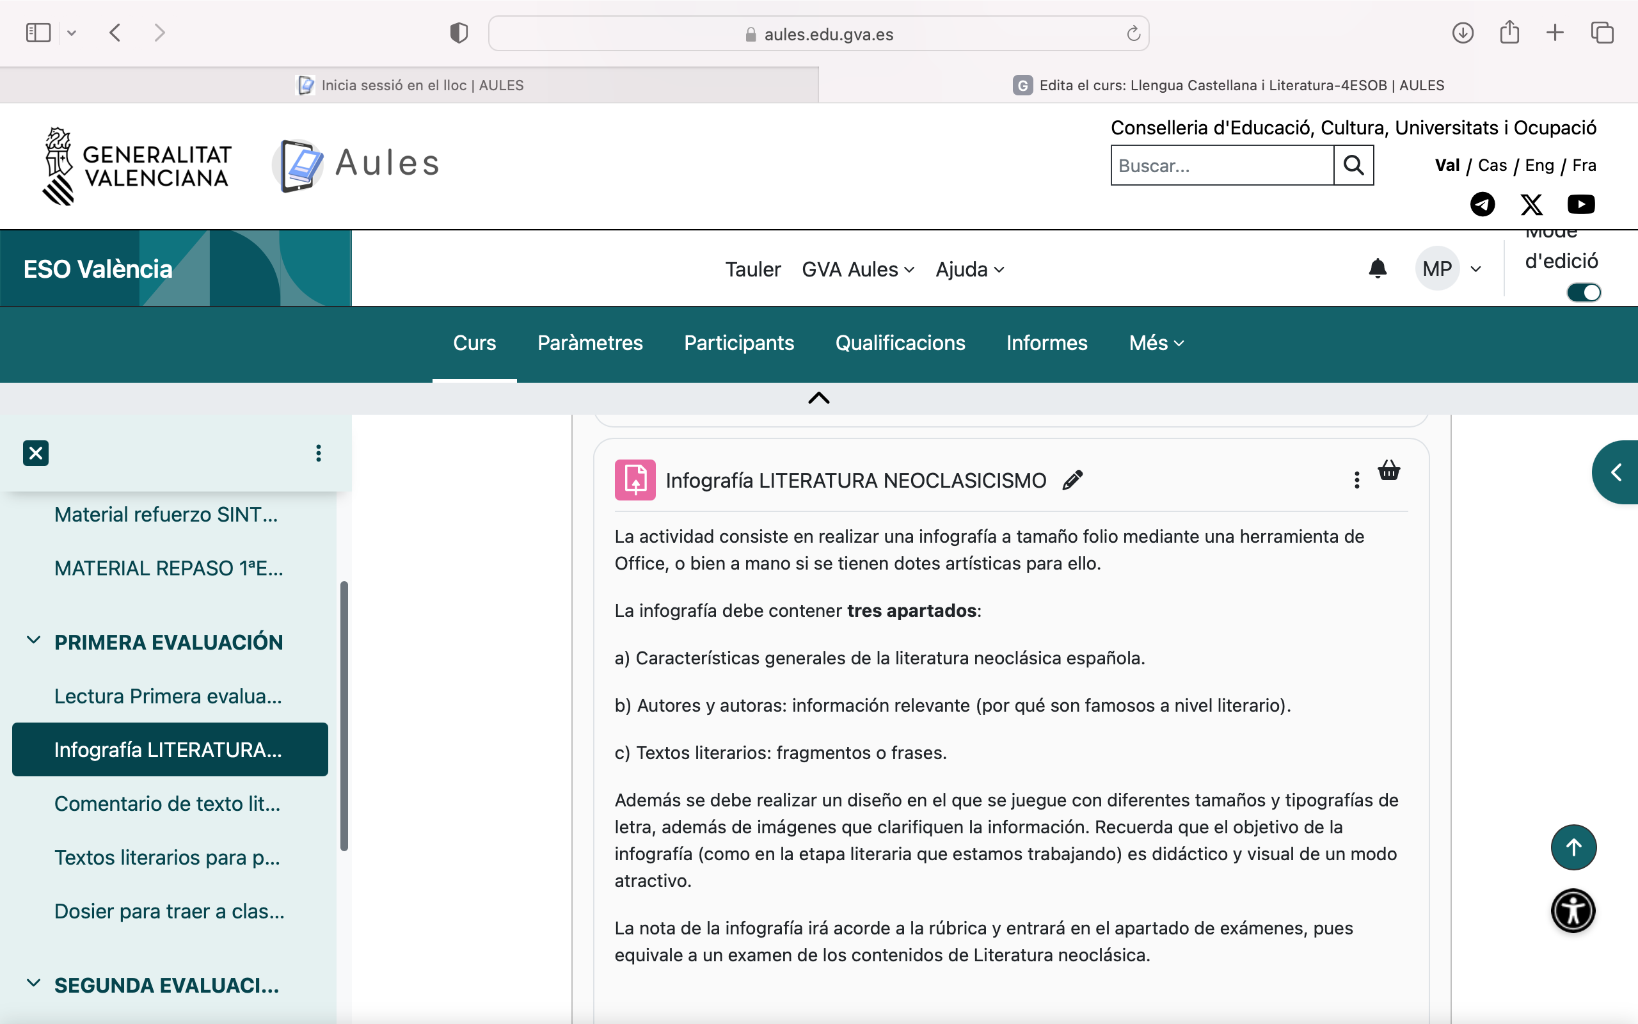This screenshot has width=1638, height=1024.
Task: Switch to Inicia sessió en el lloc tab
Action: point(409,84)
